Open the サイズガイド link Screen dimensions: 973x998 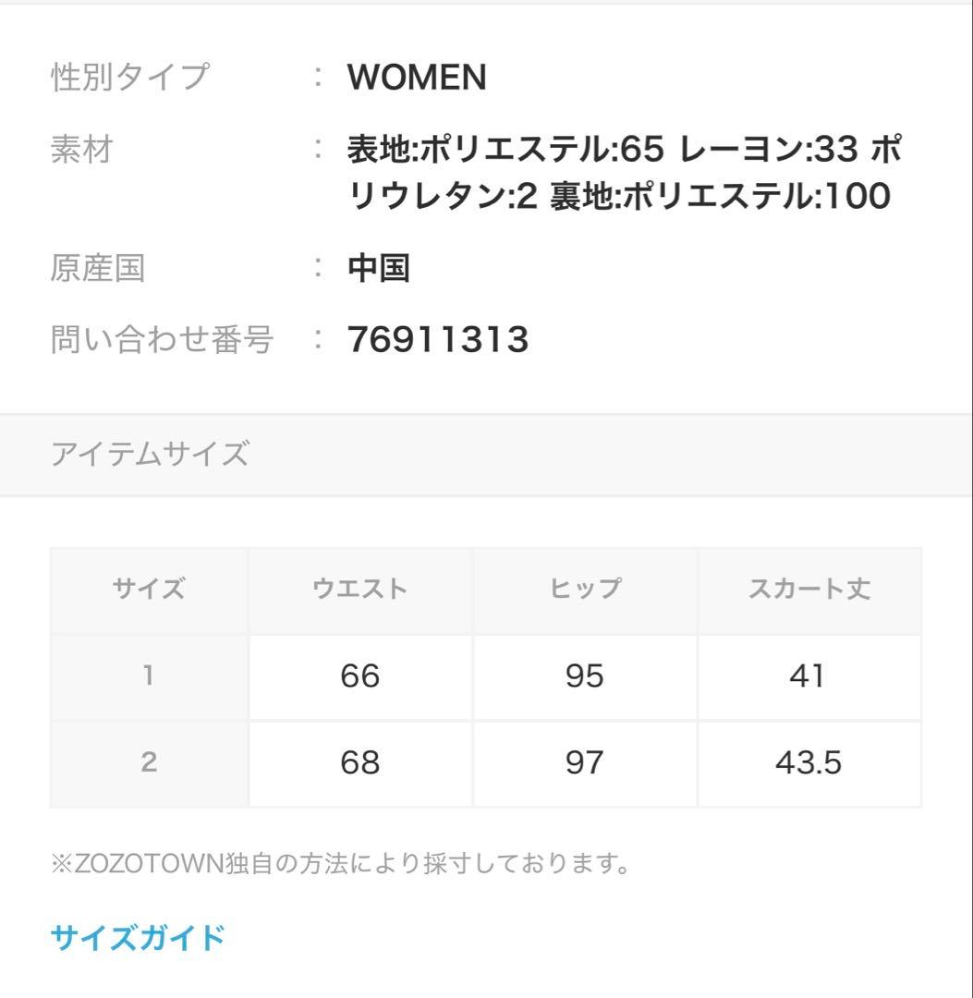tap(138, 938)
